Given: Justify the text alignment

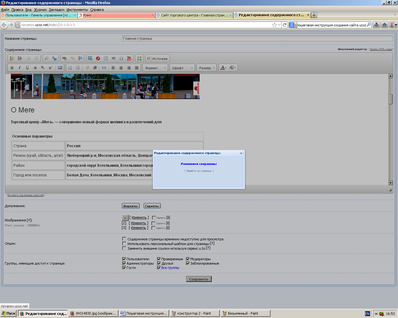Looking at the screenshot, I should click(137, 68).
